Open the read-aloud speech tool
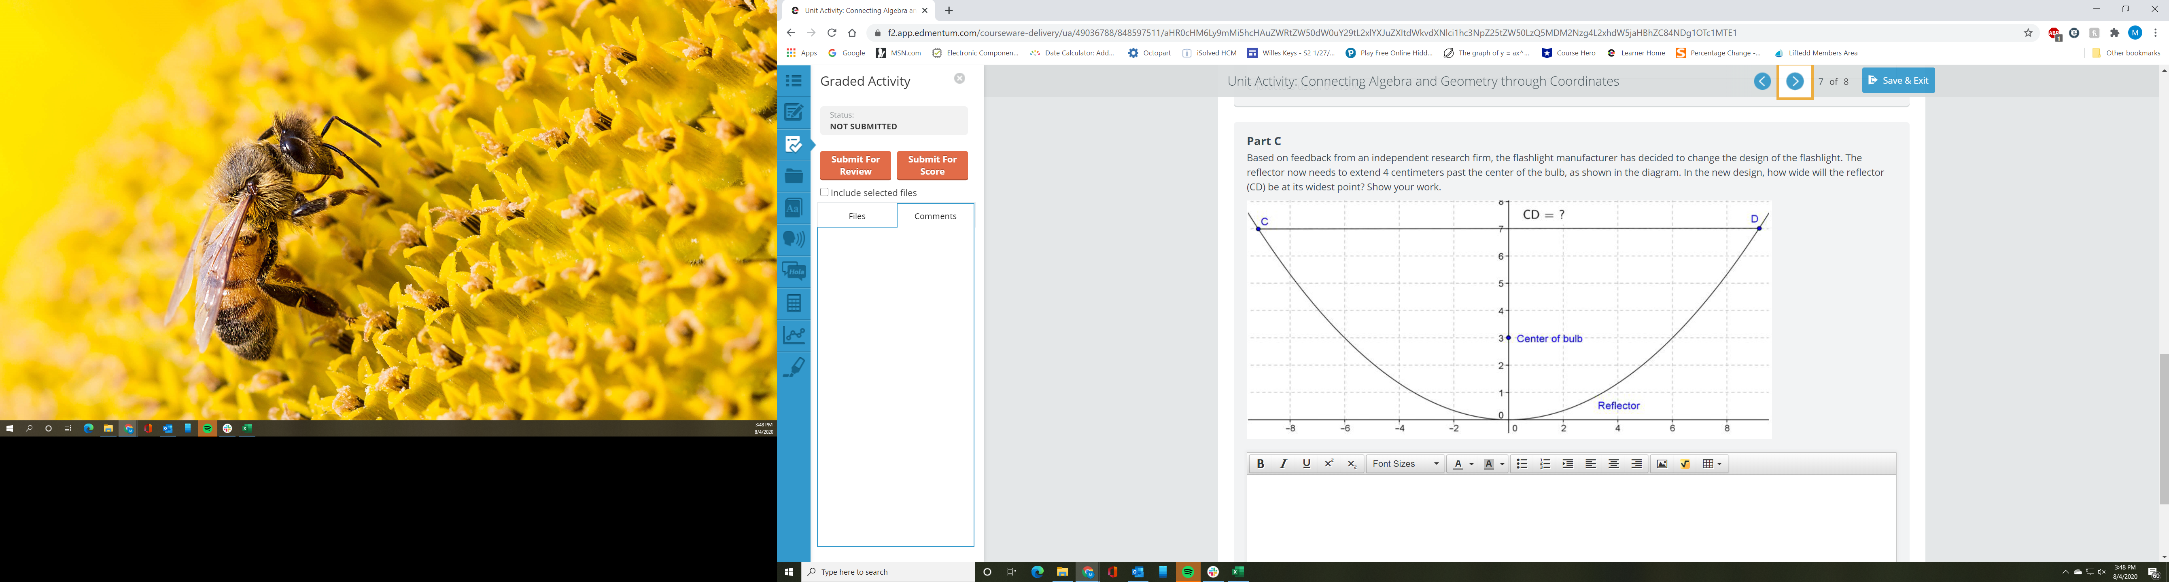 793,239
